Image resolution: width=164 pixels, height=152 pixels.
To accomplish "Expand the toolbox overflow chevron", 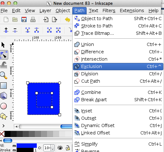I will click(x=4, y=126).
